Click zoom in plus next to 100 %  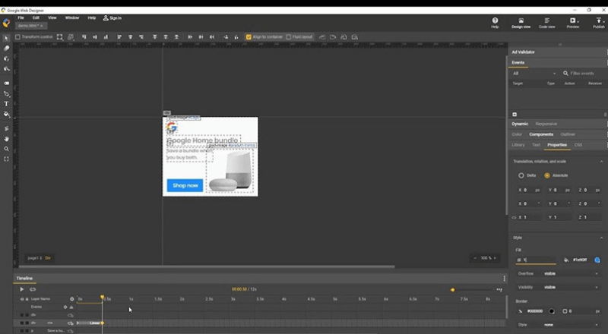[495, 258]
